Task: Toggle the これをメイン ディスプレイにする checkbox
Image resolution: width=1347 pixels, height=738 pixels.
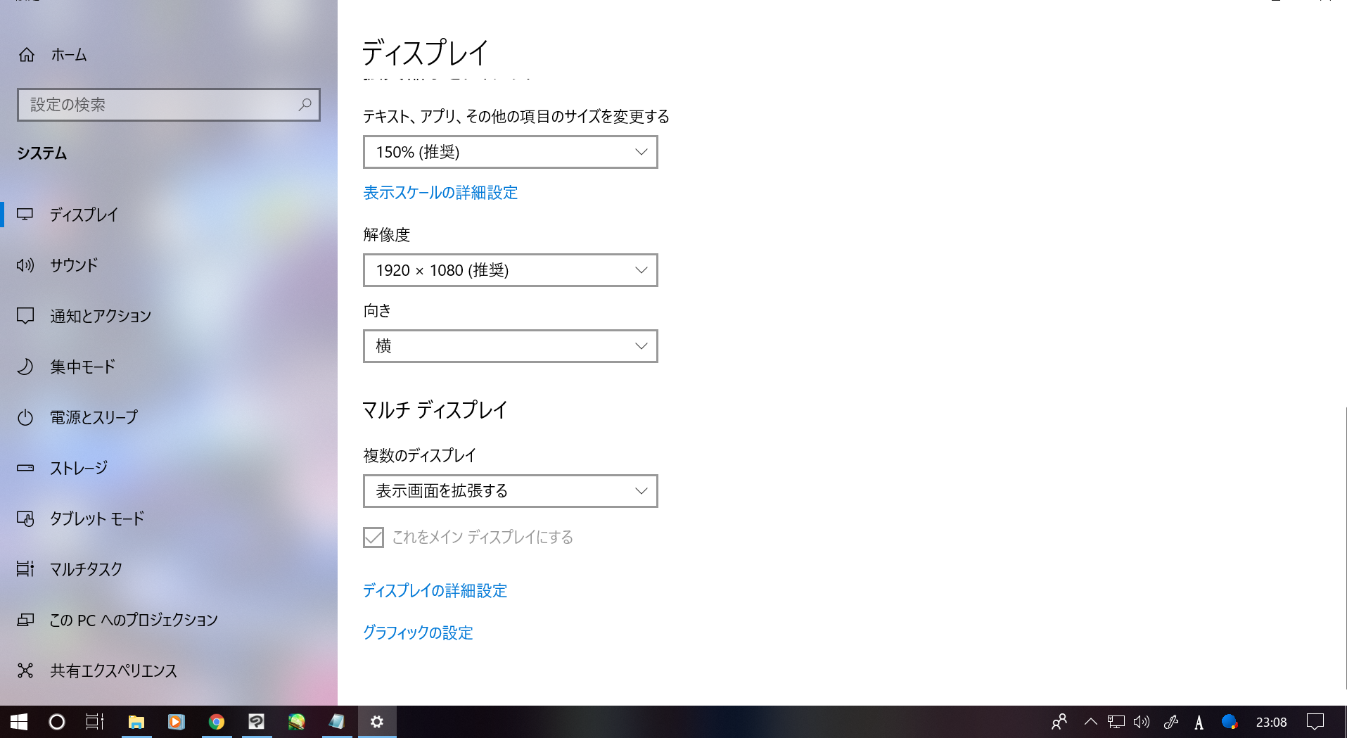Action: 374,537
